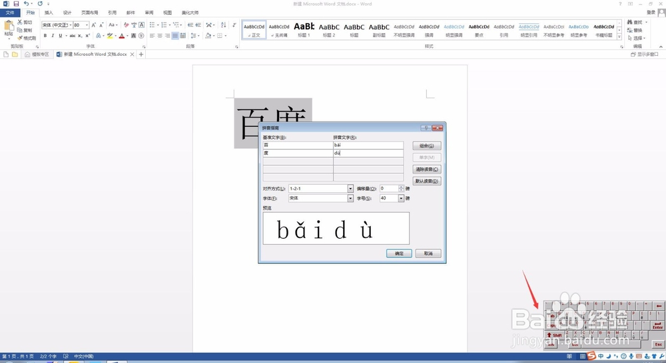Click the Superscript x² icon
This screenshot has height=363, width=666.
[87, 36]
